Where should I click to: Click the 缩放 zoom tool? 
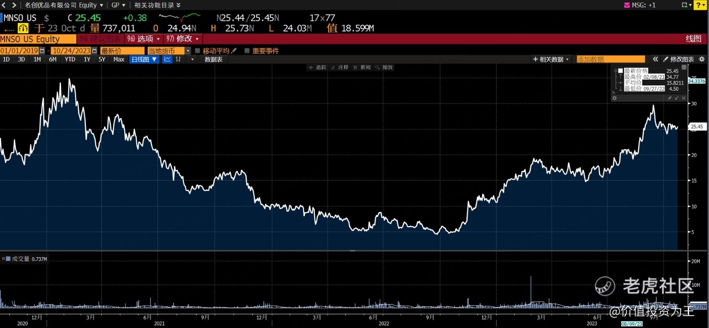click(384, 67)
